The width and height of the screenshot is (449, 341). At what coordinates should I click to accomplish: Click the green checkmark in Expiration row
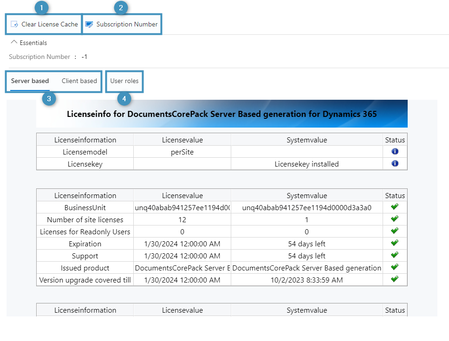coord(395,243)
